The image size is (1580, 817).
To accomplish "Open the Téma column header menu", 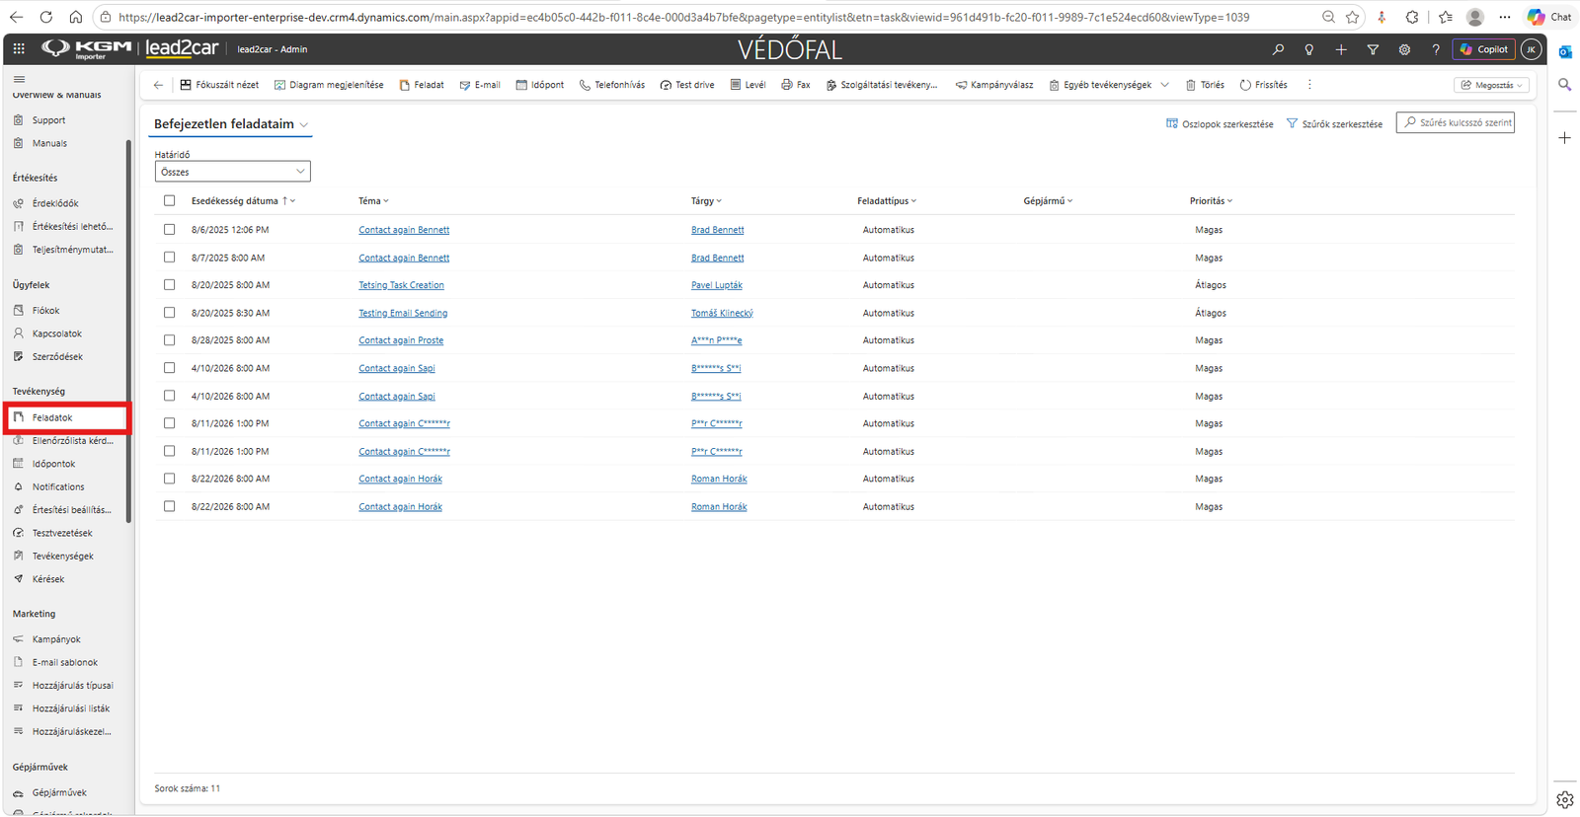I will 373,200.
